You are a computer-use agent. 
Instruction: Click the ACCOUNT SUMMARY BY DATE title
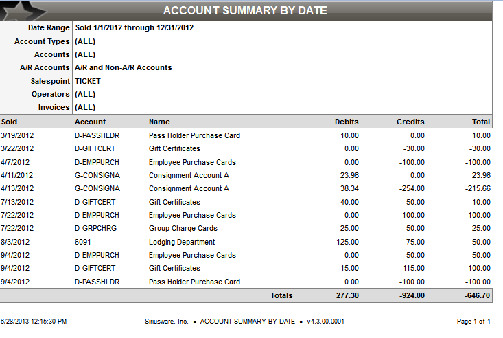click(x=245, y=11)
